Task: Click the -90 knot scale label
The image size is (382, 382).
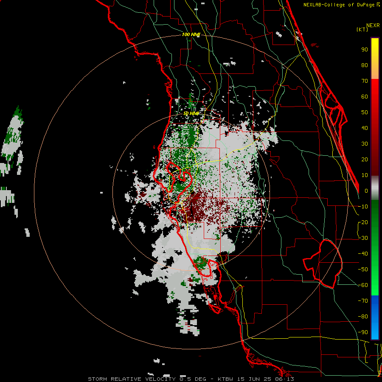Action: coord(363,332)
